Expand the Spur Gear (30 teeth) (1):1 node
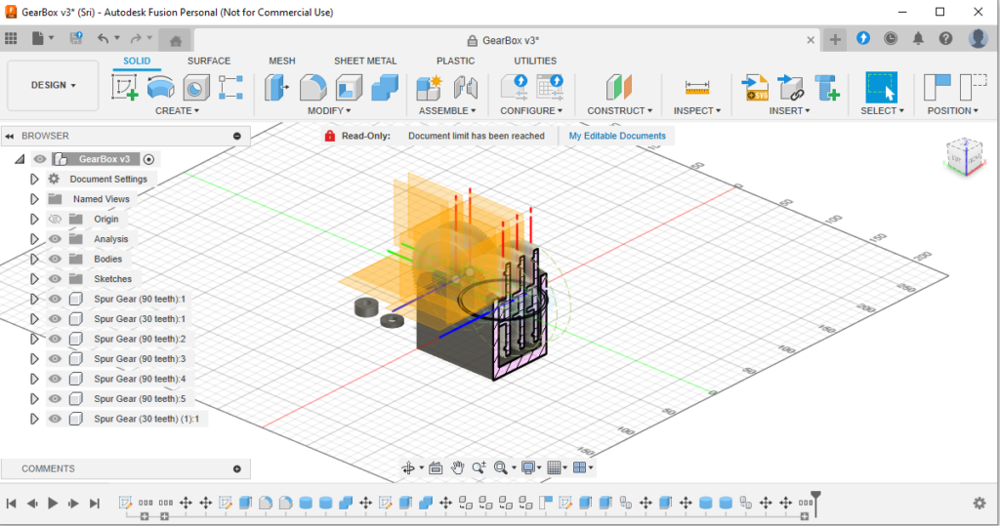 coord(34,419)
